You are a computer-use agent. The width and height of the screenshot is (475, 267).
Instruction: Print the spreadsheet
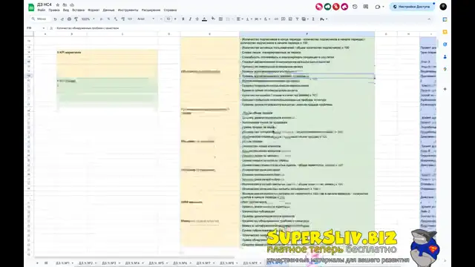69,19
